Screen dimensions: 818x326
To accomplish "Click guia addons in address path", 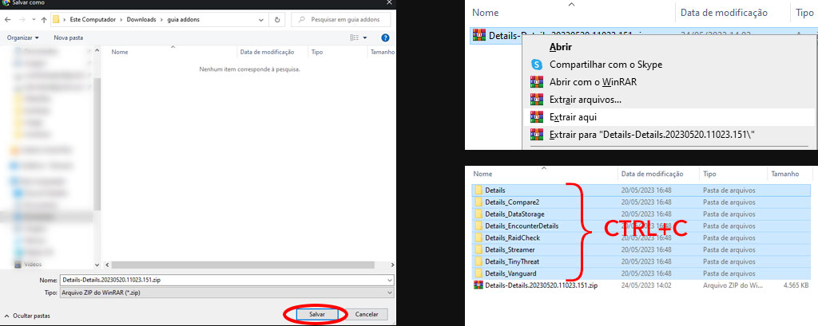I will point(183,20).
